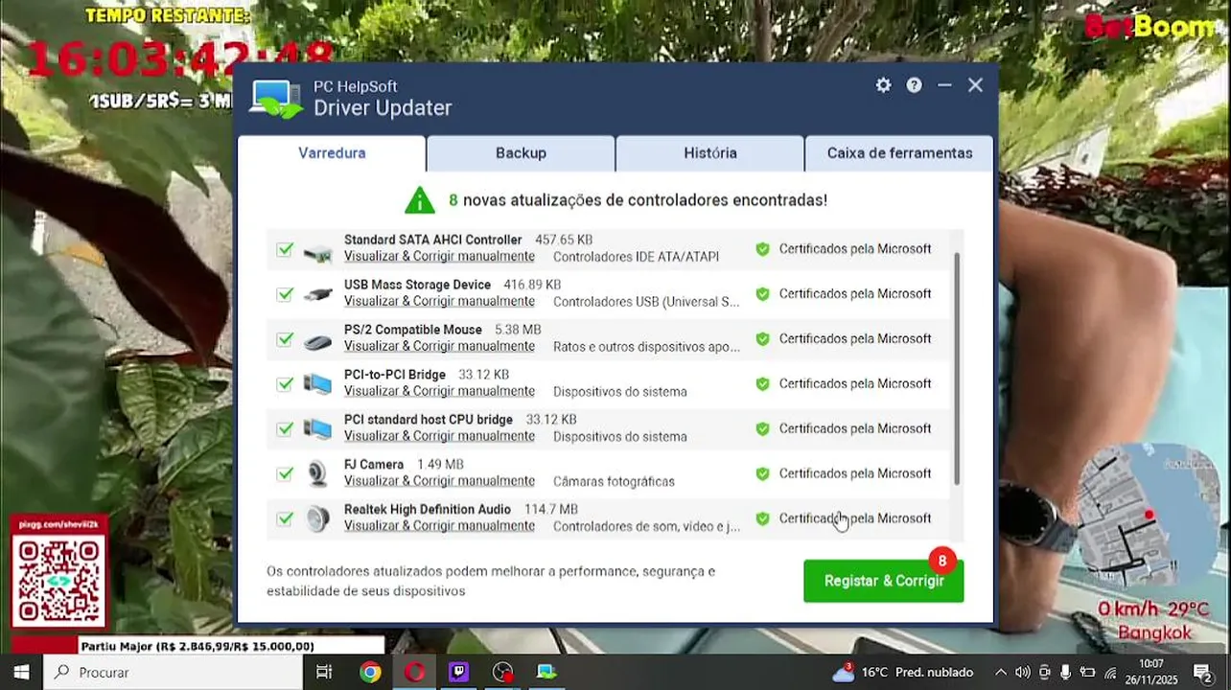Viewport: 1231px width, 690px height.
Task: Open the notification center icon
Action: pyautogui.click(x=1202, y=672)
